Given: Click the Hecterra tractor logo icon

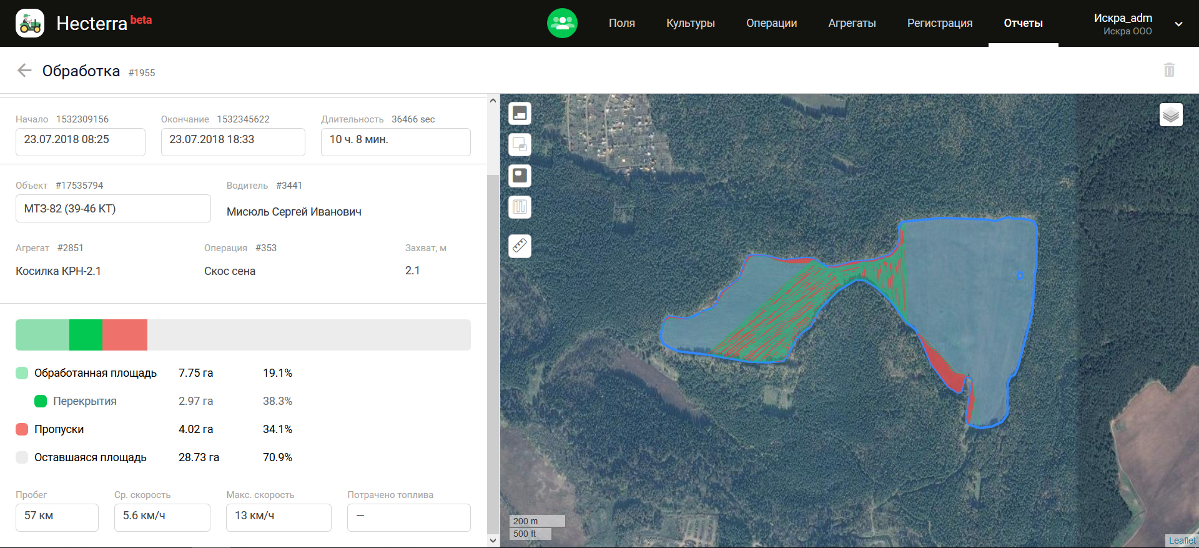Looking at the screenshot, I should [30, 23].
